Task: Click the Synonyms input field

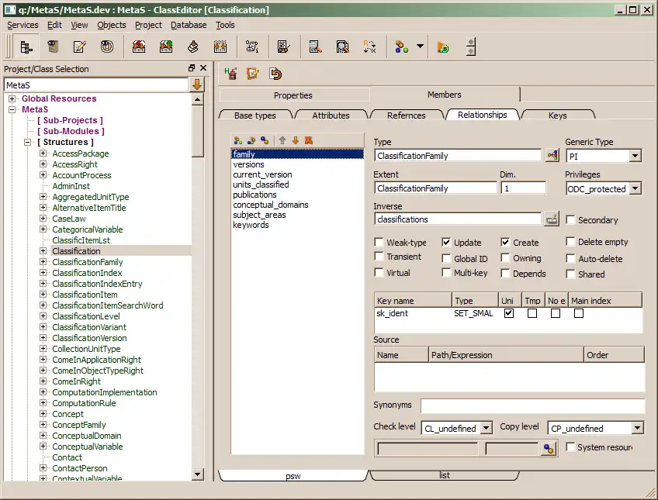Action: pos(532,406)
